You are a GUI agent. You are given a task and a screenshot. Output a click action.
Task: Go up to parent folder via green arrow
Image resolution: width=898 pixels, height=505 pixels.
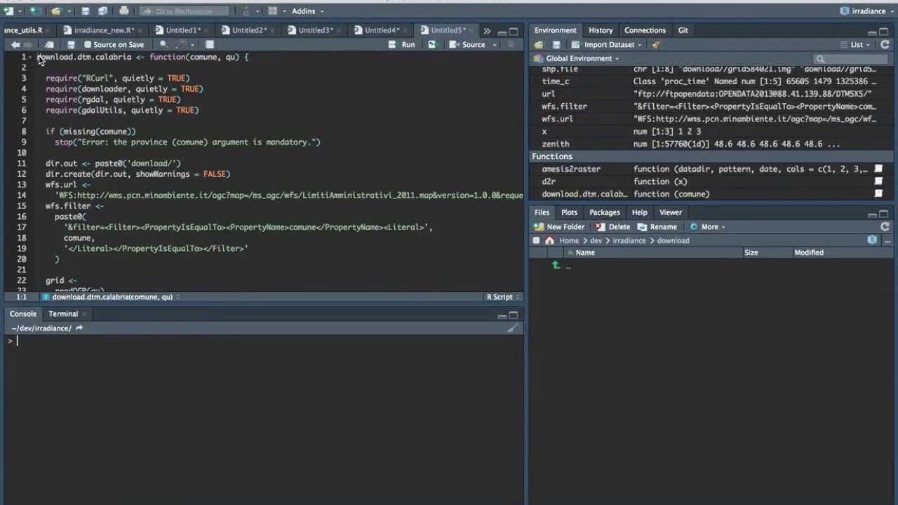(x=556, y=265)
